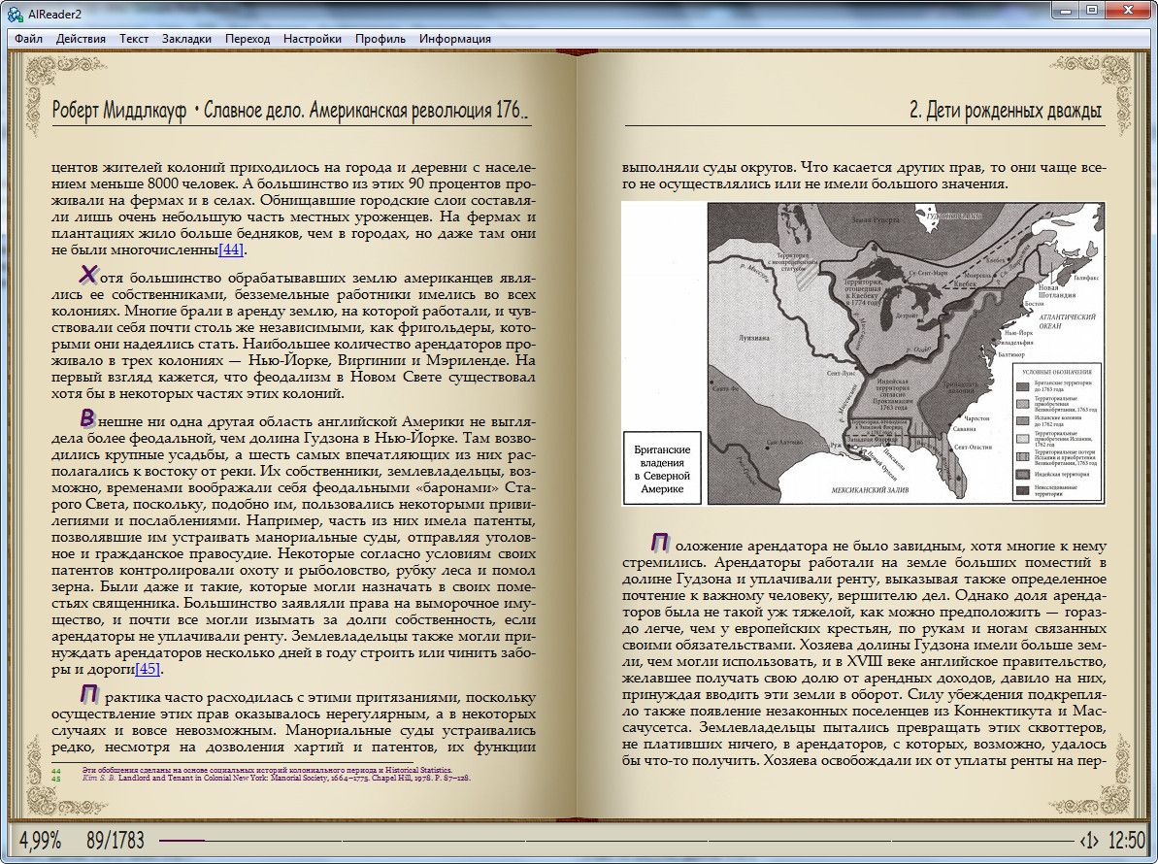Viewport: 1158px width, 864px height.
Task: Click the 4,99% reading percentage indicator
Action: (40, 840)
